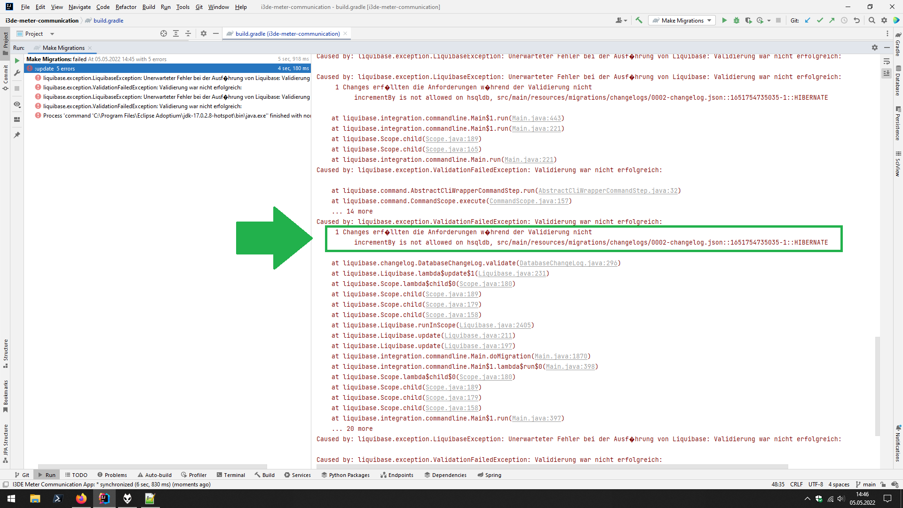Open Search Everywhere magnifier icon
This screenshot has width=903, height=508.
[x=871, y=20]
